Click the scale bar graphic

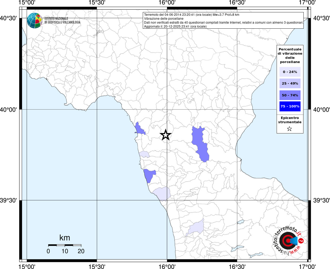pos(65,245)
